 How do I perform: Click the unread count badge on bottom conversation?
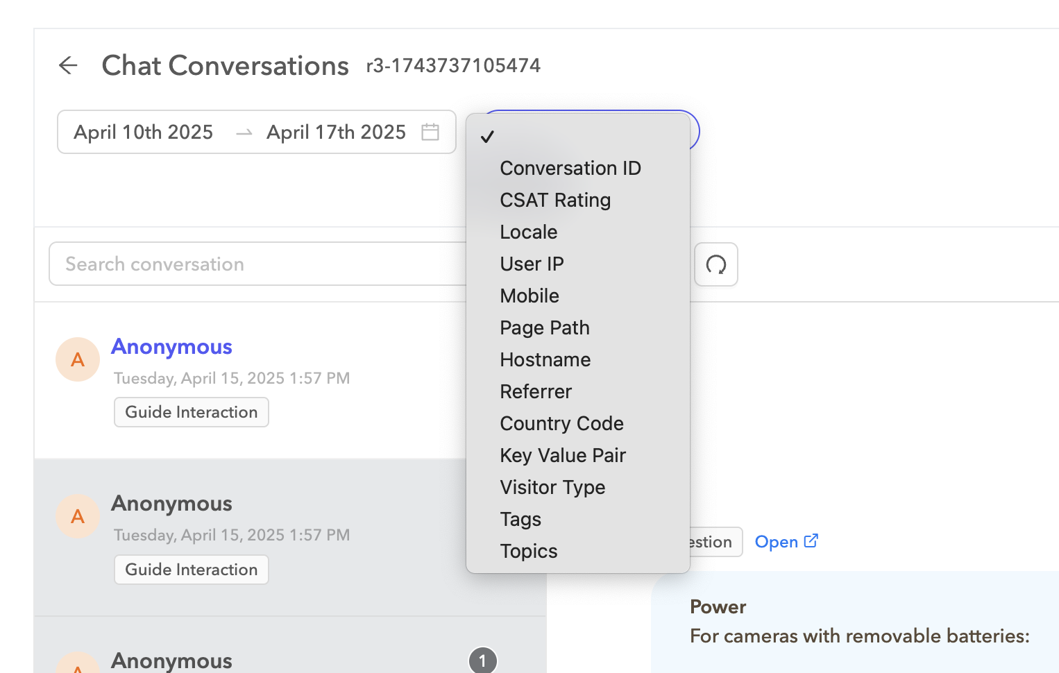point(484,661)
